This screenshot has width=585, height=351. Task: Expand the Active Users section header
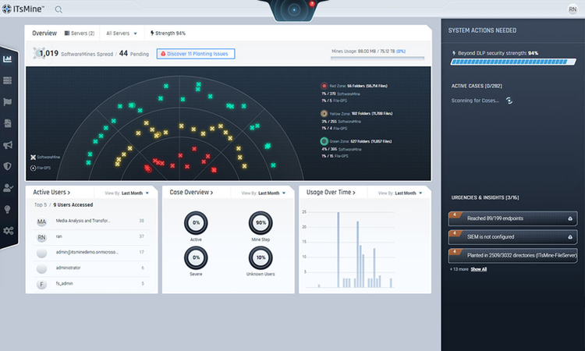(51, 192)
